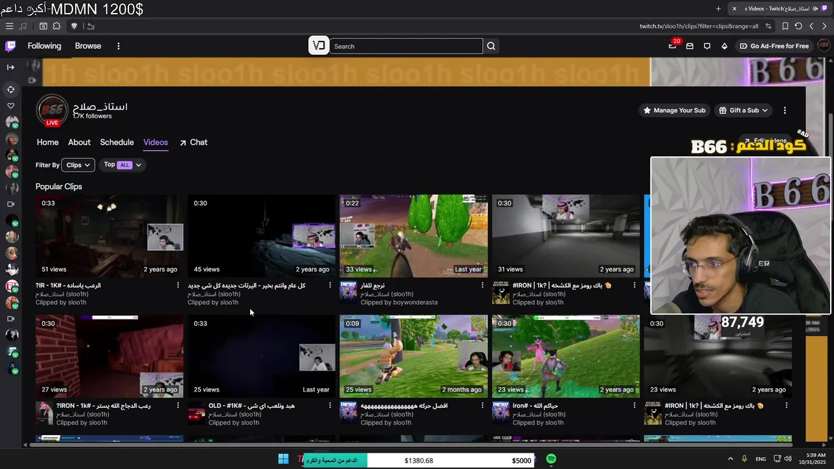
Task: Open the Gift a Sub dropdown
Action: [743, 110]
